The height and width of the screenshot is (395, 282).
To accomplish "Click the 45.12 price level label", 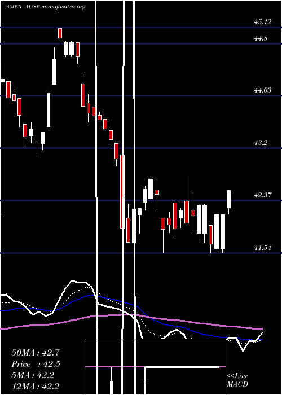I will (263, 22).
